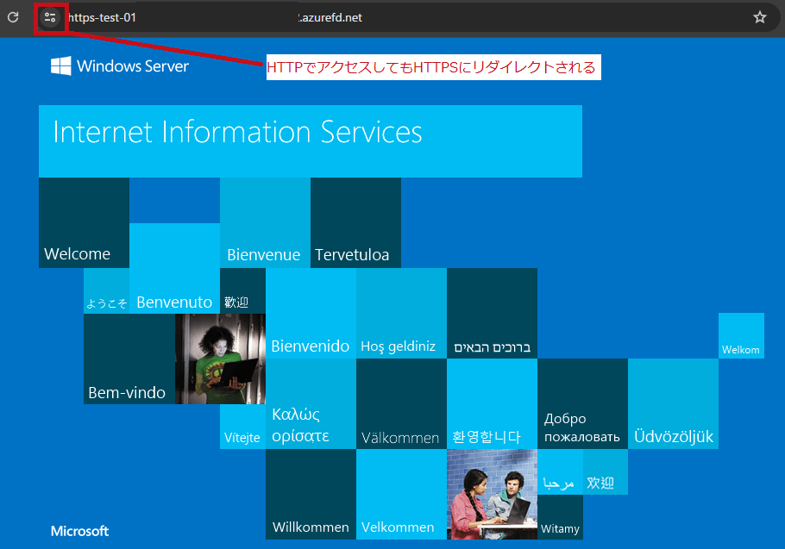Screen dimensions: 785x549
Task: Open the site information icon in address bar
Action: (x=49, y=17)
